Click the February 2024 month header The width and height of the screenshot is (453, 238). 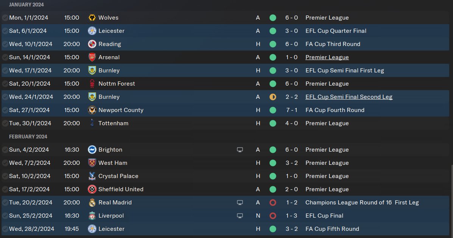[28, 137]
